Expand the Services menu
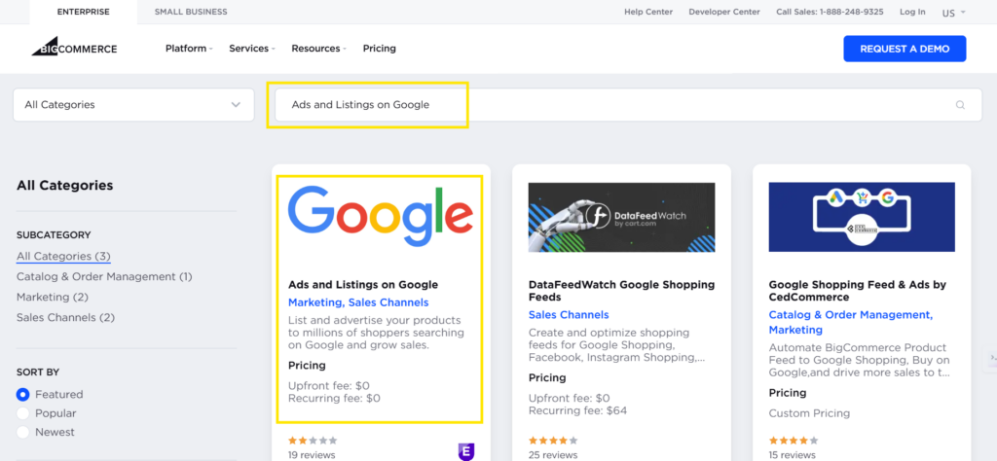This screenshot has width=997, height=461. (x=252, y=49)
